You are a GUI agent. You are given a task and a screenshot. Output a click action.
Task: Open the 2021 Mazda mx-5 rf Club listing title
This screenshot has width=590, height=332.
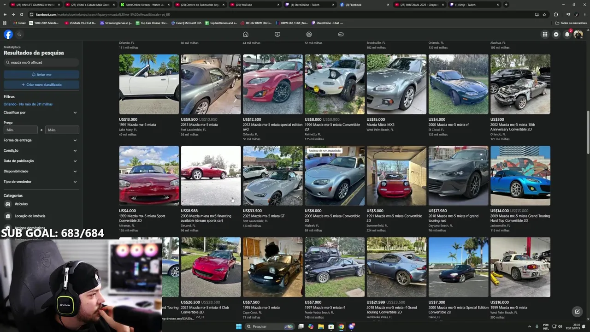coord(205,310)
